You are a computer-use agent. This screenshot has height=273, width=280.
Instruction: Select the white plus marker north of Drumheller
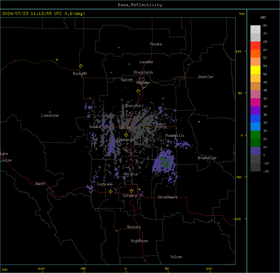(199, 122)
